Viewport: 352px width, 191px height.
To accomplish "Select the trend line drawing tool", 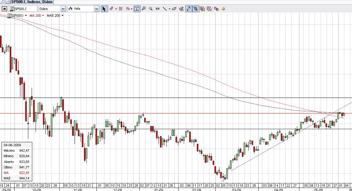I will 165,9.
